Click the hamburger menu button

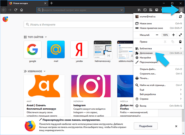coord(181,10)
